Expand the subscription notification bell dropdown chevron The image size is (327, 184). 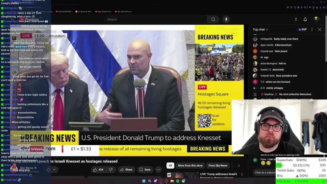pyautogui.click(x=54, y=170)
